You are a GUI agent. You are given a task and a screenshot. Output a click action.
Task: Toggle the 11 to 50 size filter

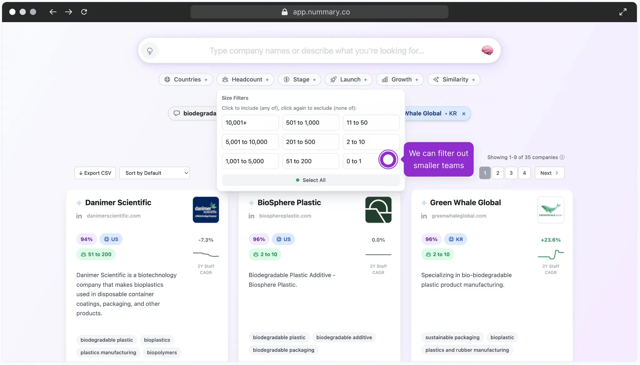[371, 123]
